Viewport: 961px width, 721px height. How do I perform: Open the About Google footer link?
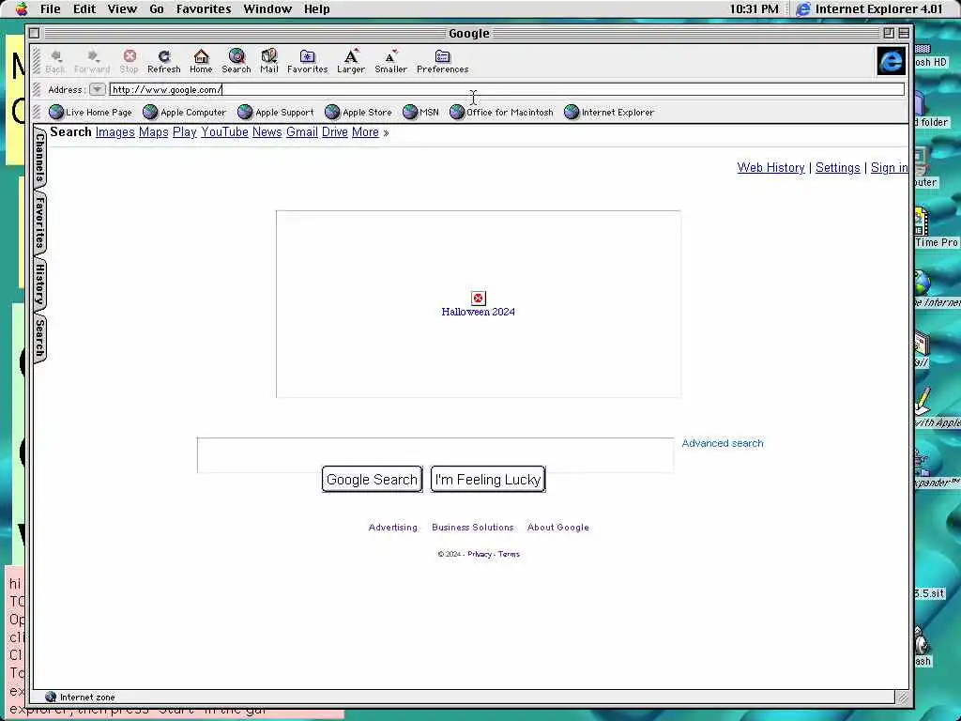(557, 528)
